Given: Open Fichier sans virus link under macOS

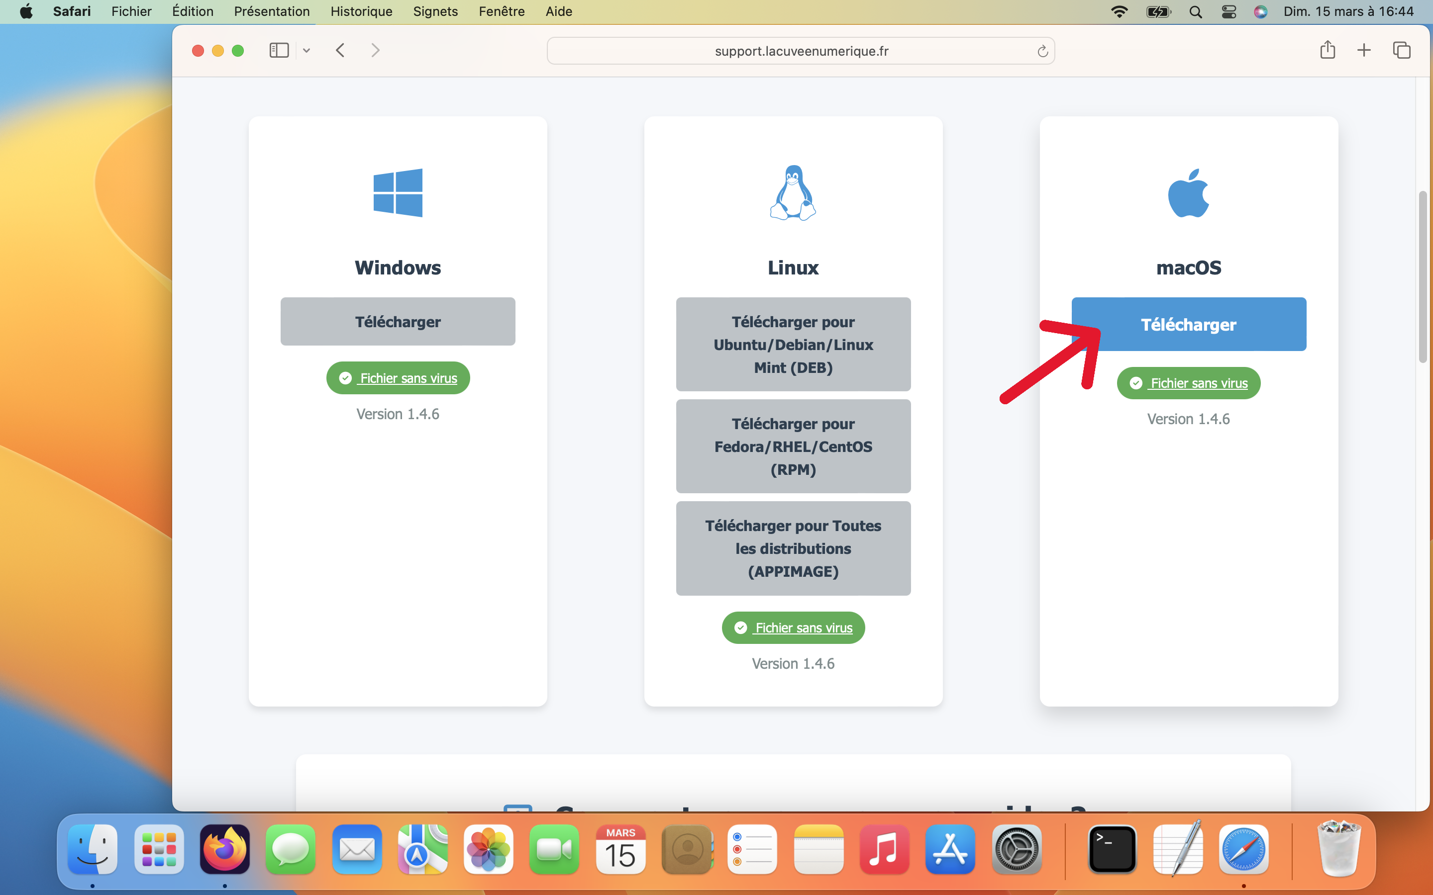Looking at the screenshot, I should pos(1188,383).
